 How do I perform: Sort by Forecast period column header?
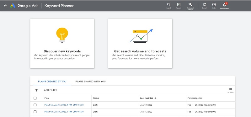[195, 98]
